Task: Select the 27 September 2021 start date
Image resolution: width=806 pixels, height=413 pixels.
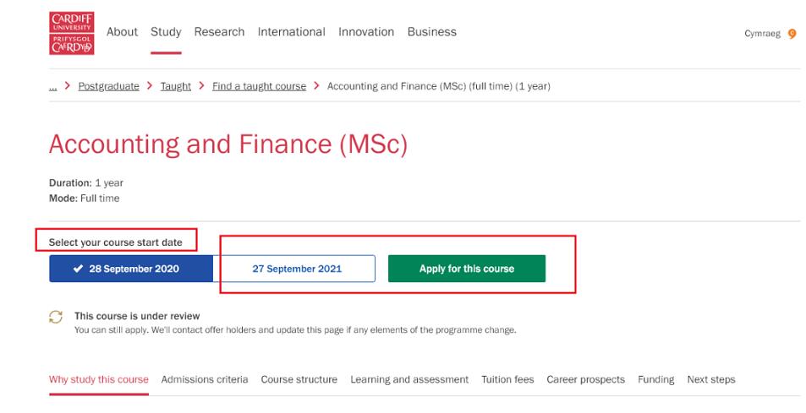Action: click(297, 269)
